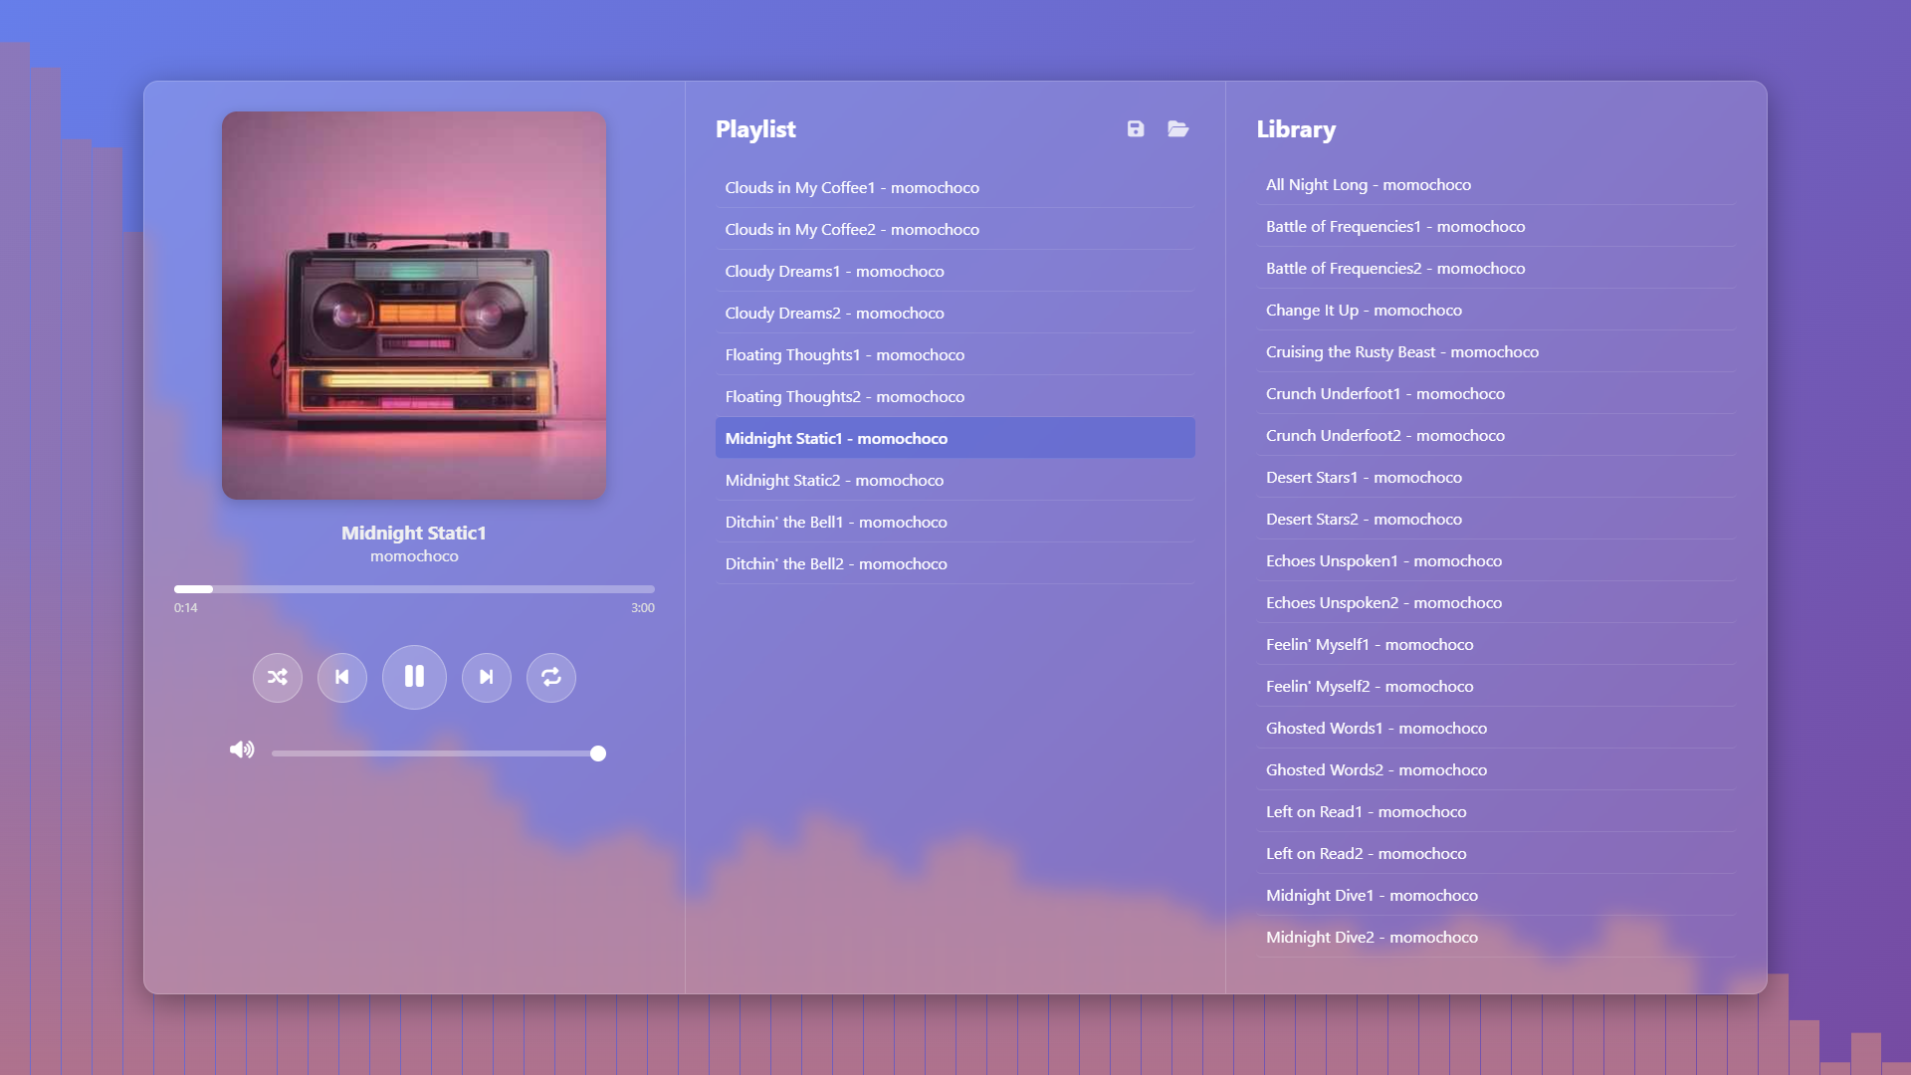1911x1075 pixels.
Task: Save playlist with floppy disk icon
Action: [1136, 129]
